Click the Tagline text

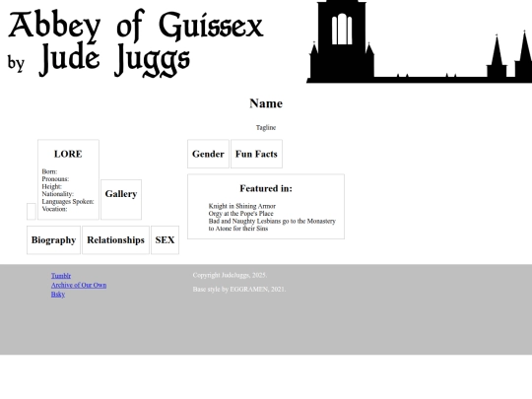(x=266, y=127)
